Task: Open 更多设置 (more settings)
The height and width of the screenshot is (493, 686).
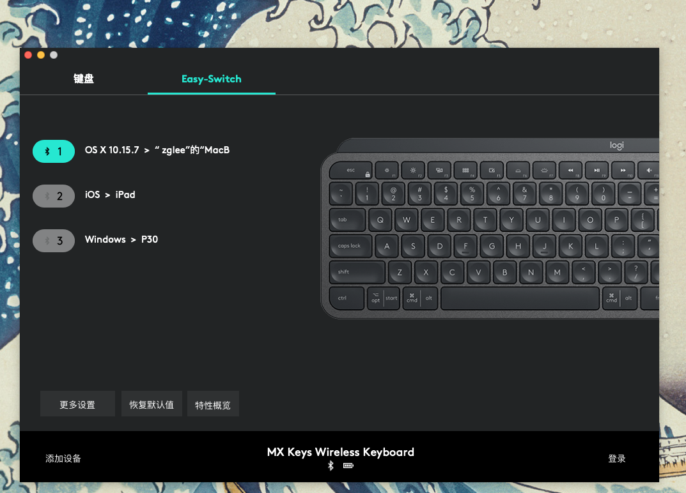Action: (77, 404)
